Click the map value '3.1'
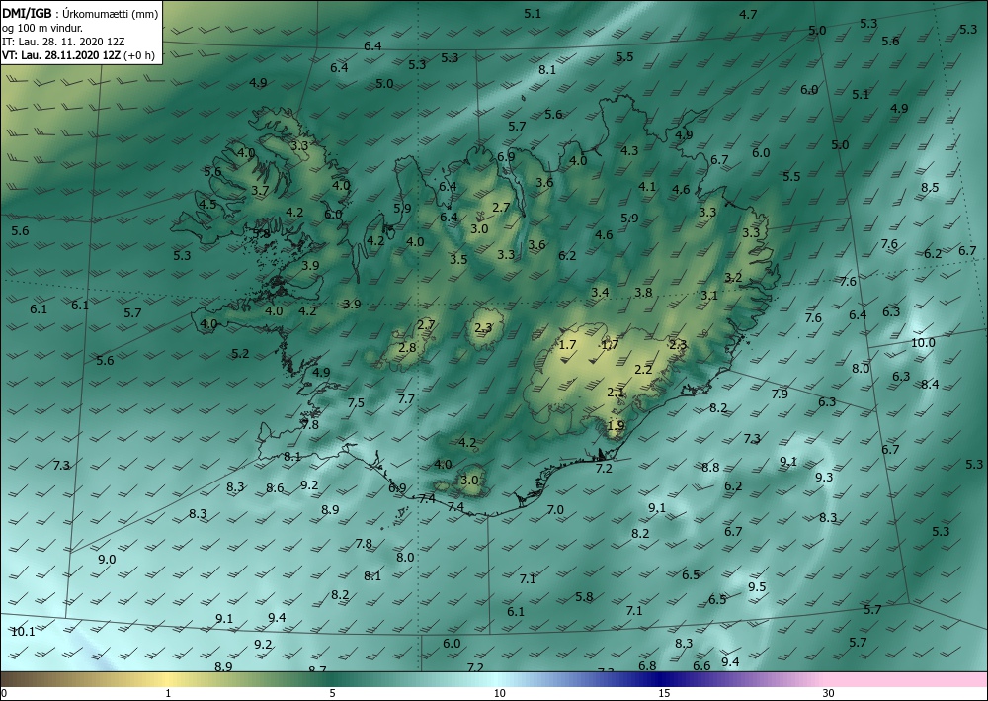Viewport: 988px width, 701px height. 708,295
